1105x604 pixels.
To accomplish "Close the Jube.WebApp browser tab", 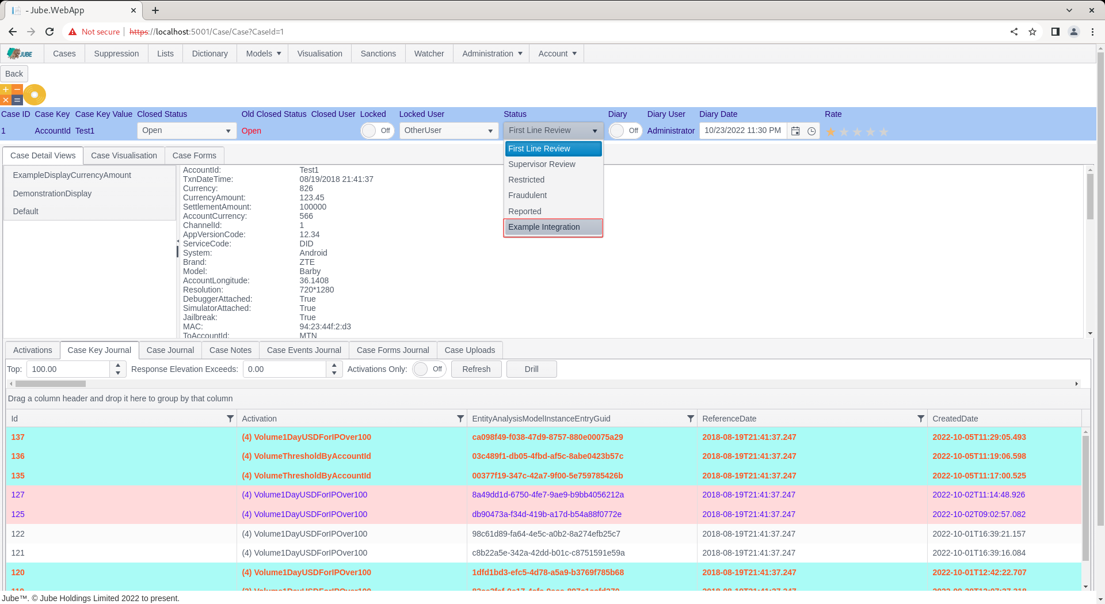I will pos(134,10).
